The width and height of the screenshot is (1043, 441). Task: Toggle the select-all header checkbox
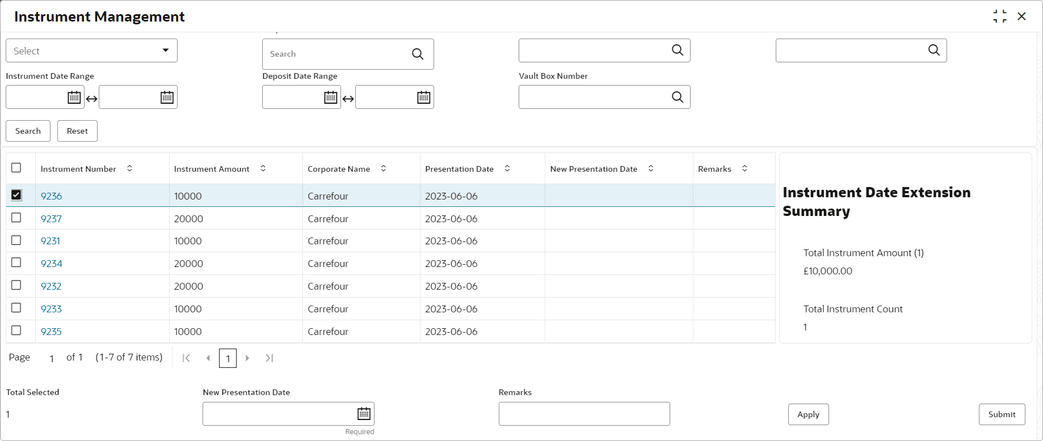point(16,168)
